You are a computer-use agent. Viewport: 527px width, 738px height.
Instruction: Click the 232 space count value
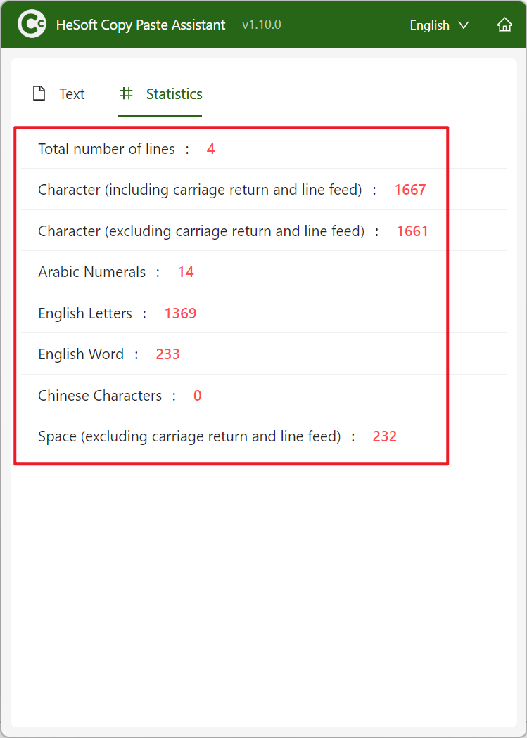click(385, 436)
